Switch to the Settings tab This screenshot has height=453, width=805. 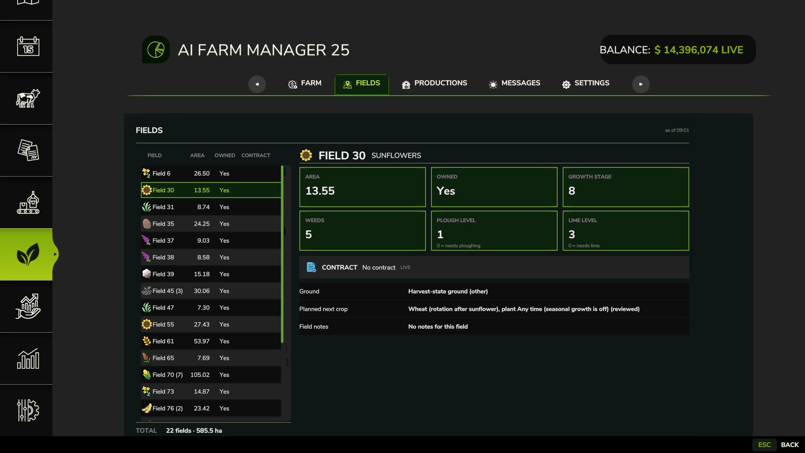[x=586, y=83]
